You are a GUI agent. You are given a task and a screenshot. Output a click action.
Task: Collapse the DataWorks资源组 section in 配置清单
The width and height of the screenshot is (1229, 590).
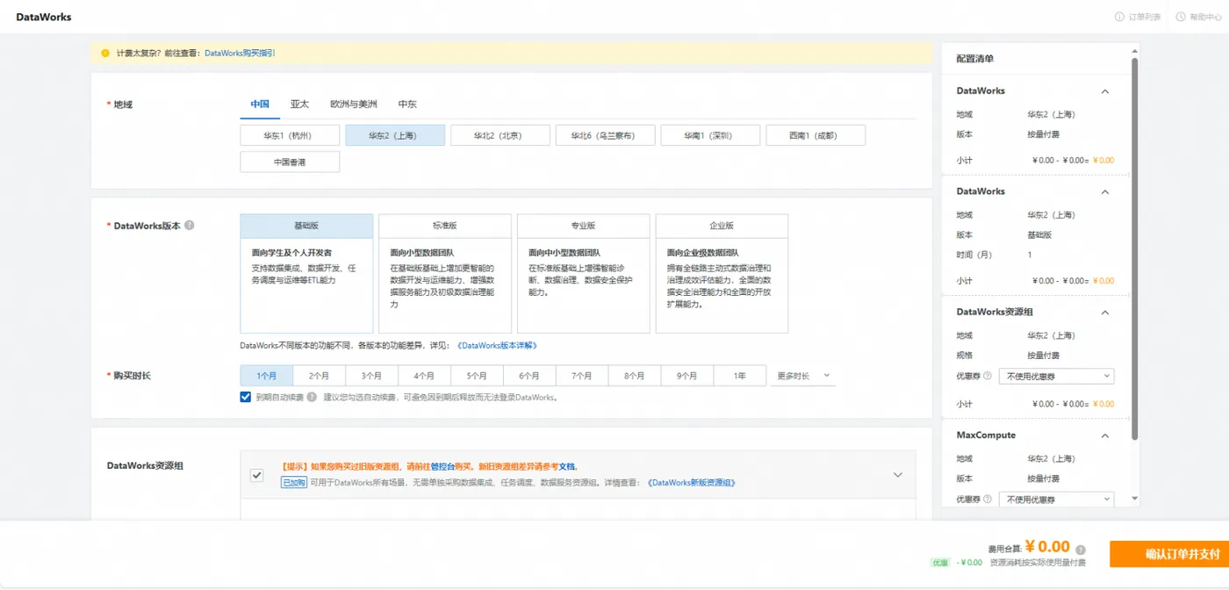coord(1105,313)
